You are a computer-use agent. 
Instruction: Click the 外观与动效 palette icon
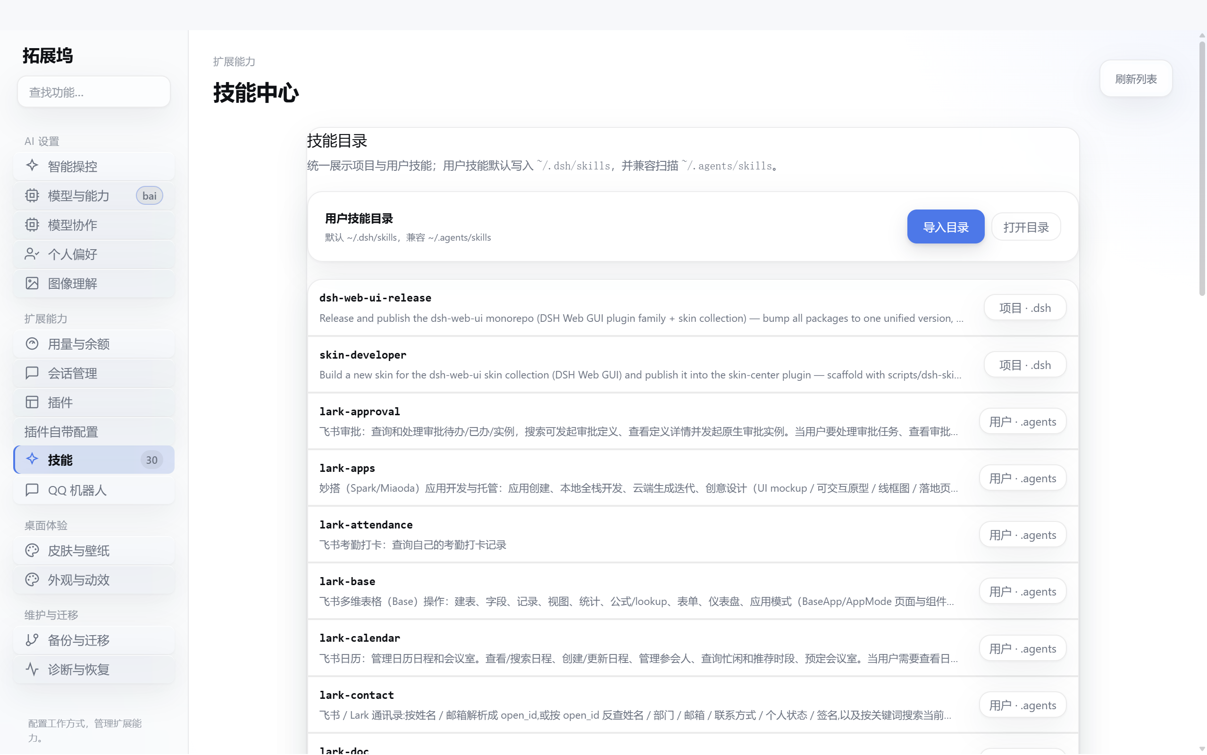32,579
